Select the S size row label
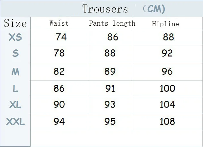Viewport: 203px width, 147px height. click(x=15, y=53)
